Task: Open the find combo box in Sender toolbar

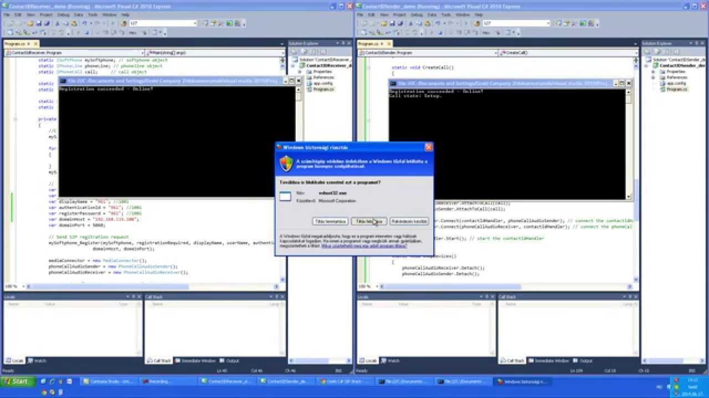Action: click(x=549, y=23)
